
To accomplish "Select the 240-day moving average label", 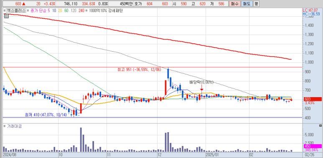I will (x=81, y=11).
